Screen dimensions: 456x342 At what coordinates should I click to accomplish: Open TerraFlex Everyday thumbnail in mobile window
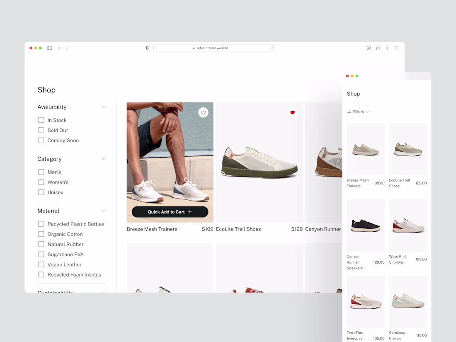coord(366,301)
